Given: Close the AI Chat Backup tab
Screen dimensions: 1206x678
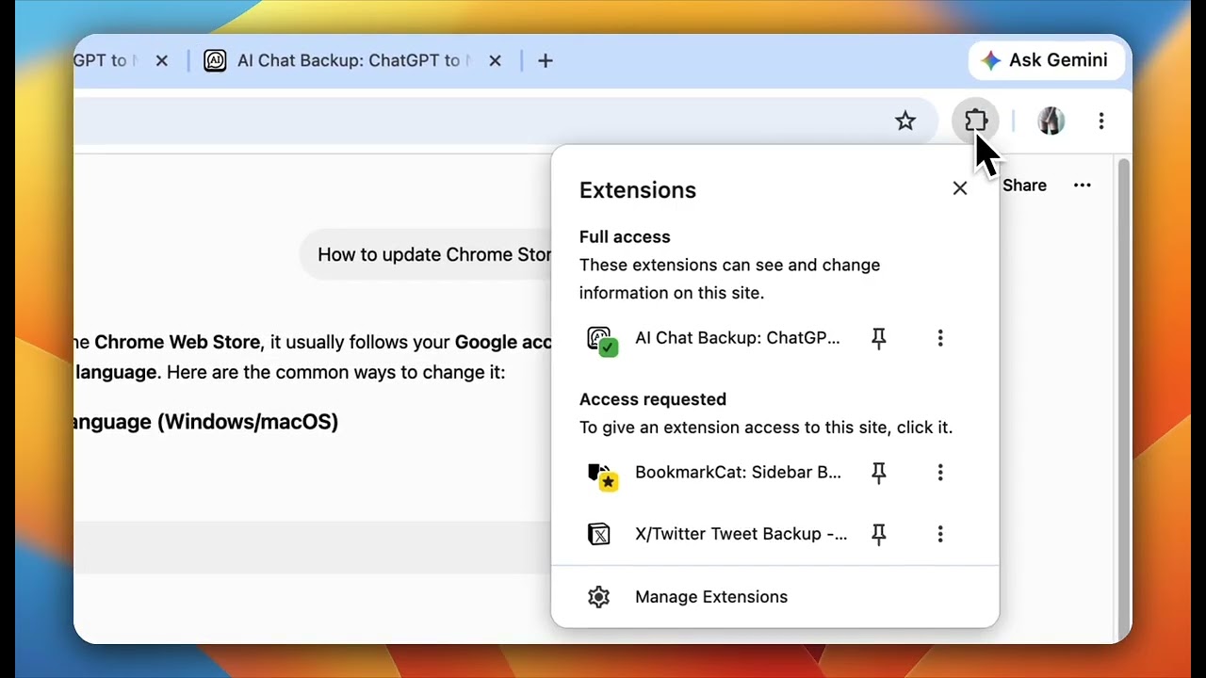Looking at the screenshot, I should [496, 60].
